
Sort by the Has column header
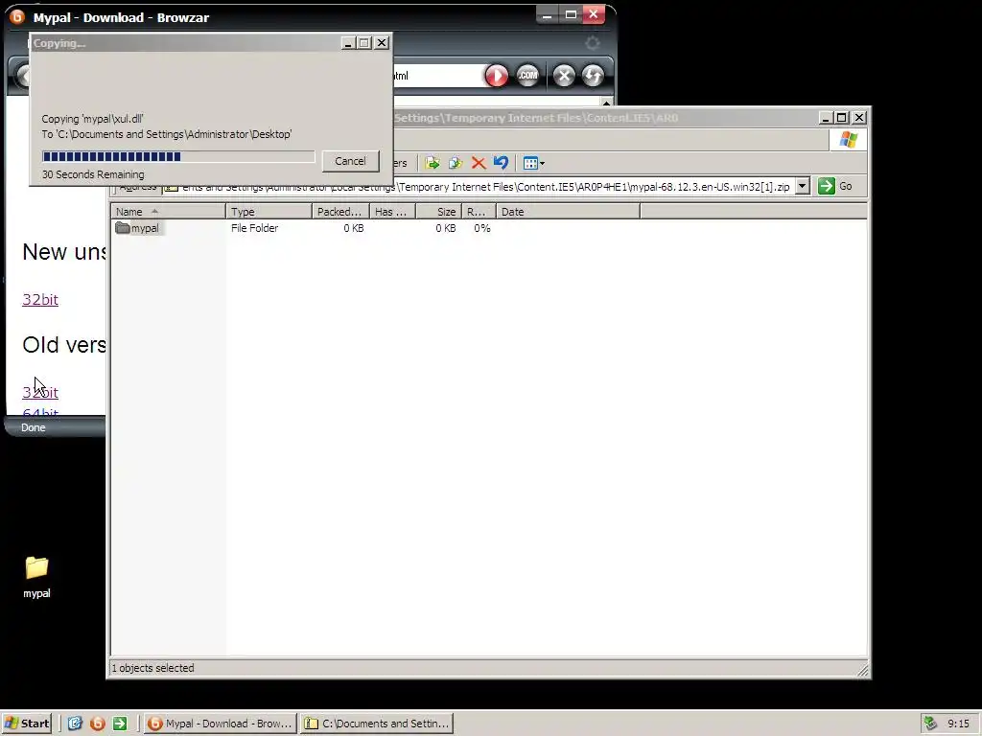[392, 212]
